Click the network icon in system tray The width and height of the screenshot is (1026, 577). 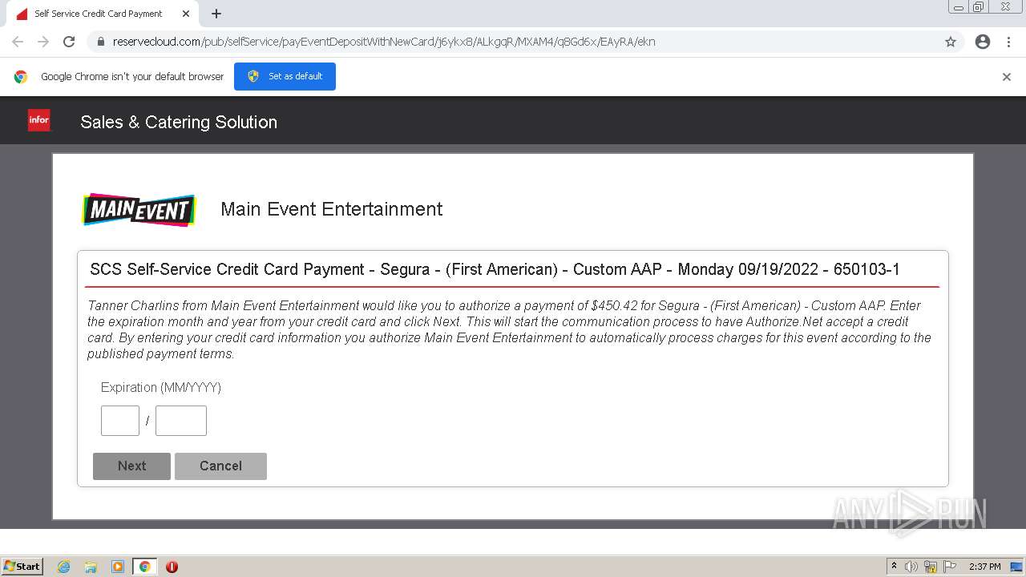[931, 567]
